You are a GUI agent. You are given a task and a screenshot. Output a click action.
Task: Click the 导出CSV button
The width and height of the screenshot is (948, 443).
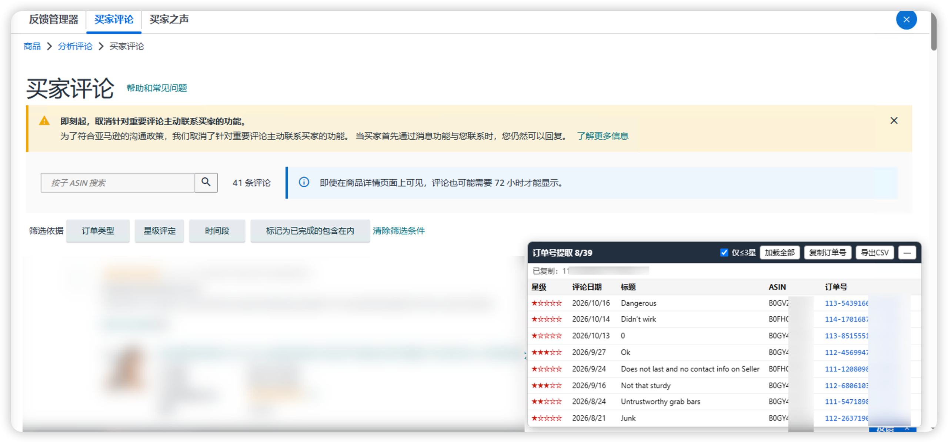[x=874, y=253]
